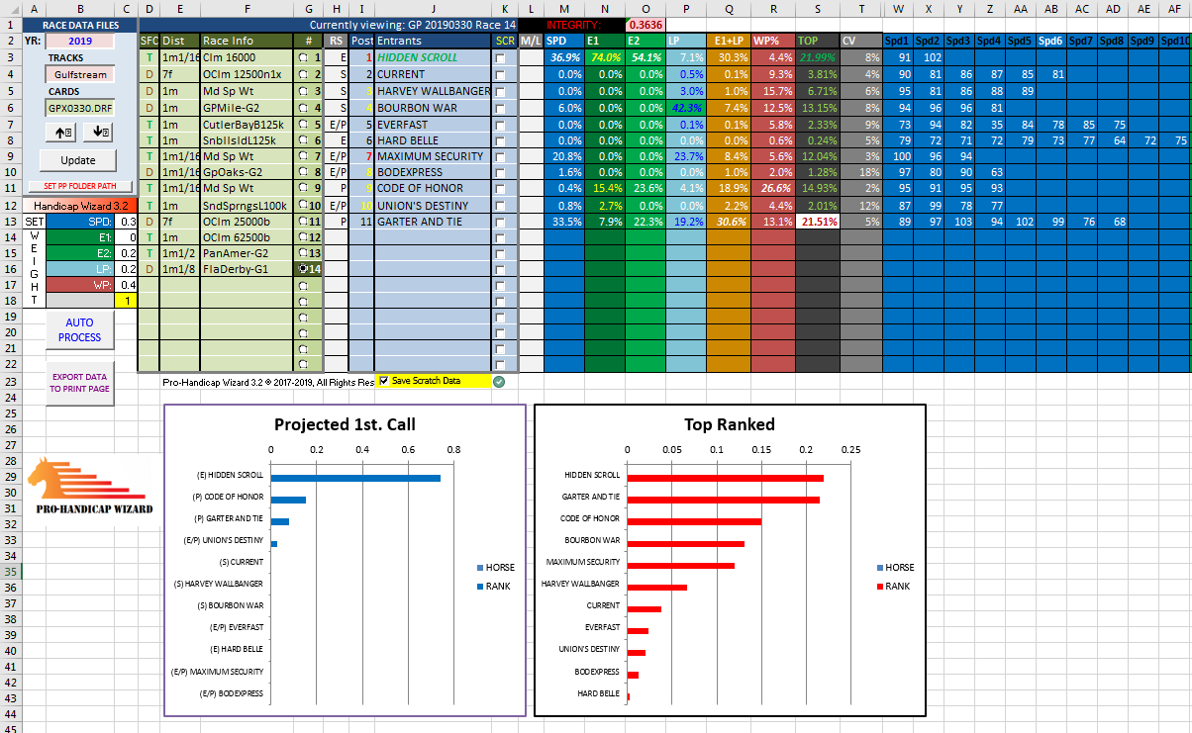This screenshot has width=1192, height=733.
Task: Click the down arrow card navigation button
Action: [x=99, y=132]
